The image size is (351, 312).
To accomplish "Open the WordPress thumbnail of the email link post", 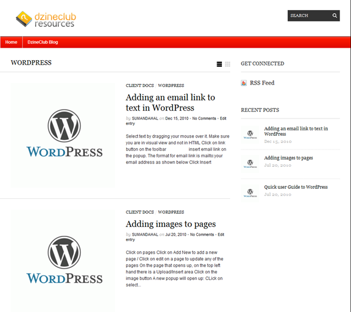I will 62,135.
